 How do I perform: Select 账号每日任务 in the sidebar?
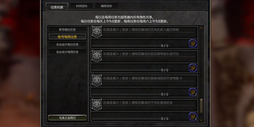pos(67,30)
